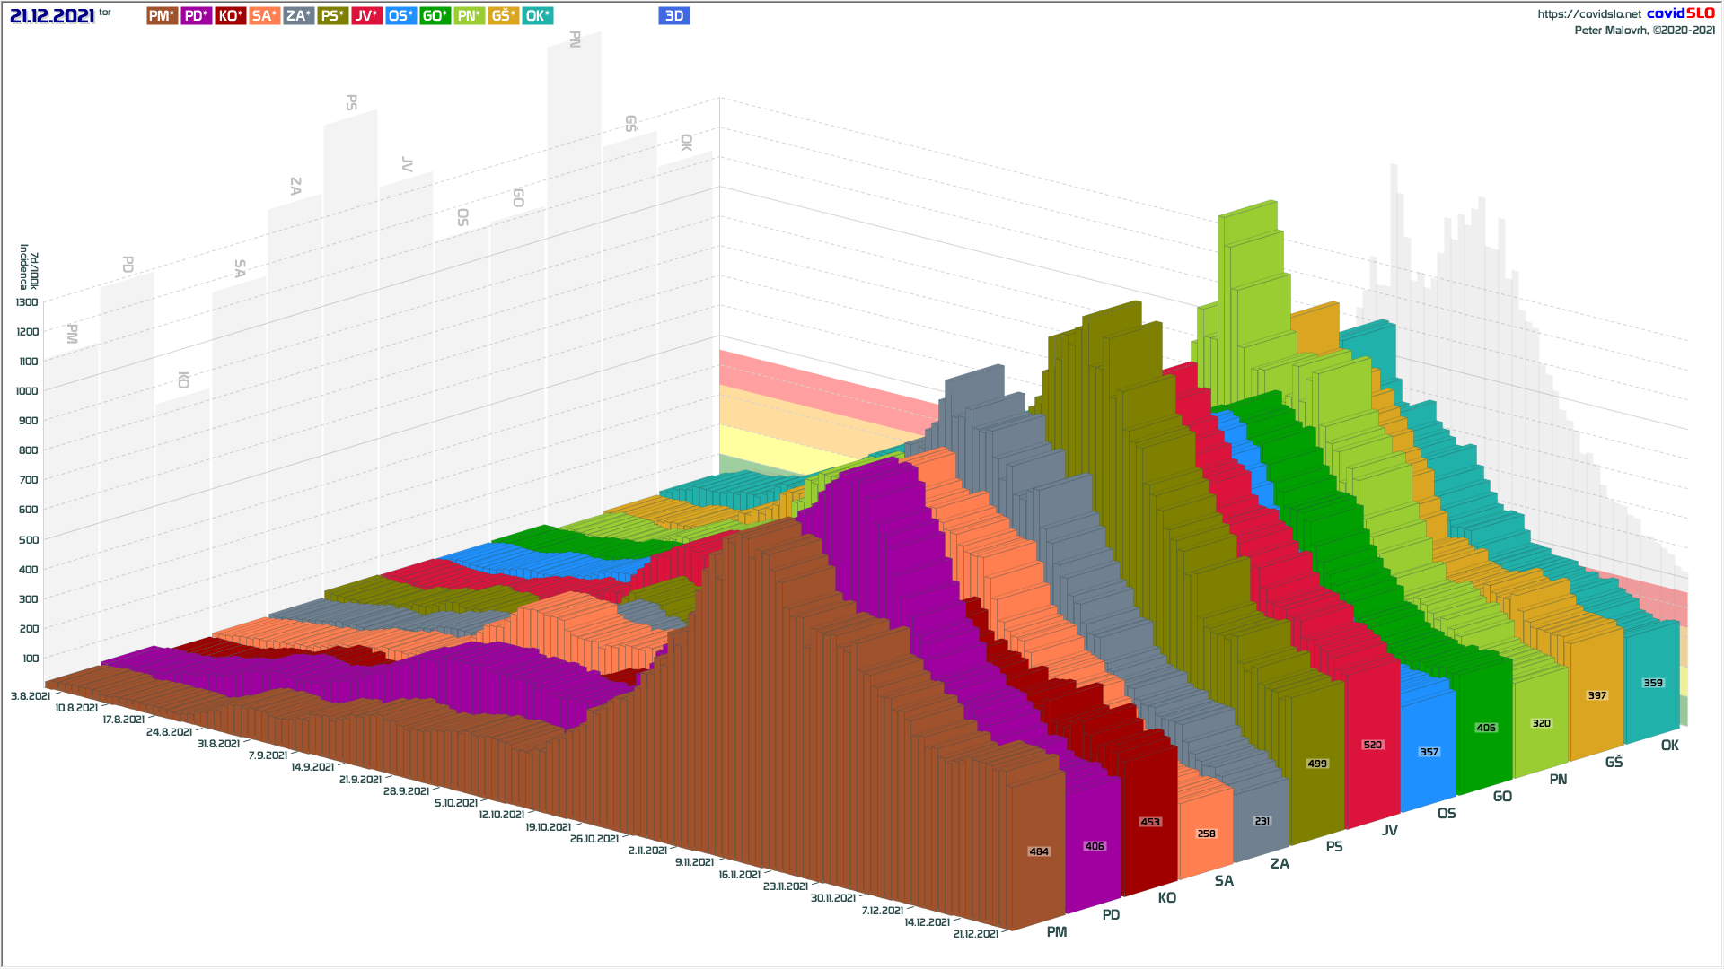Click the PN* light green legend button

coord(469,15)
